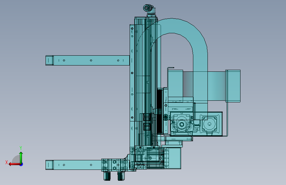The width and height of the screenshot is (286, 185).
Task: Click the red X axis arrow of triad
Action: coord(14,164)
